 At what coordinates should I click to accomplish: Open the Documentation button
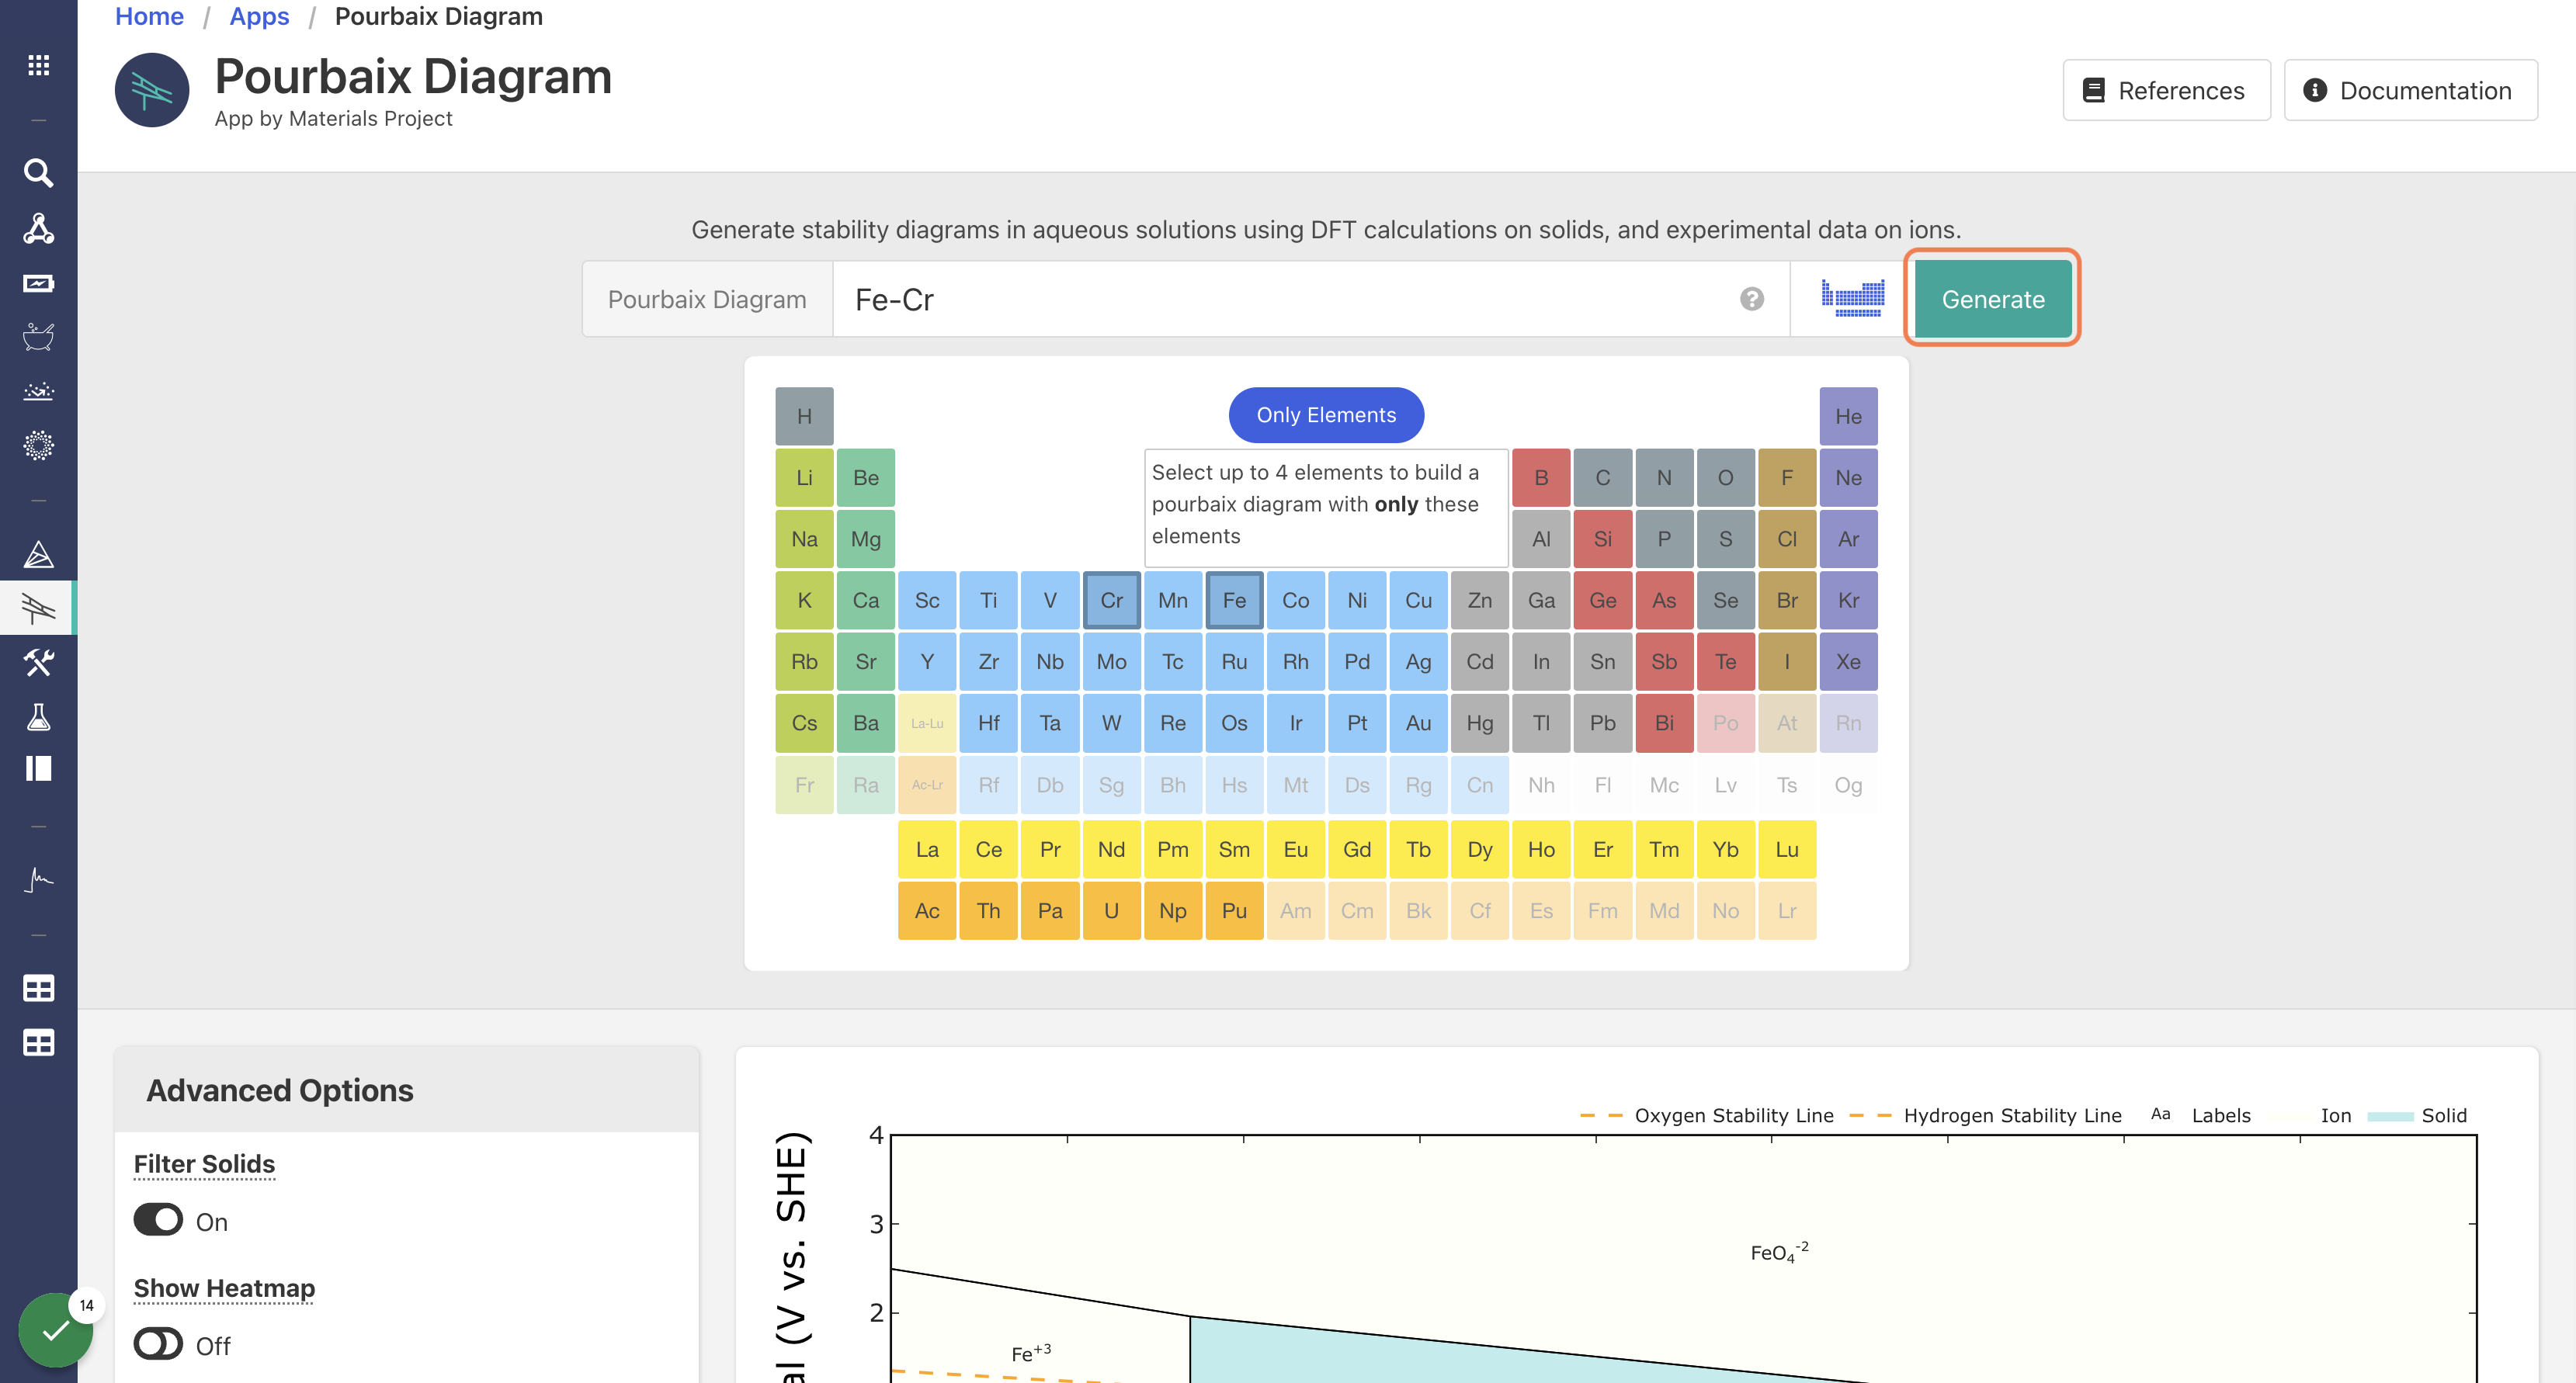[x=2410, y=90]
